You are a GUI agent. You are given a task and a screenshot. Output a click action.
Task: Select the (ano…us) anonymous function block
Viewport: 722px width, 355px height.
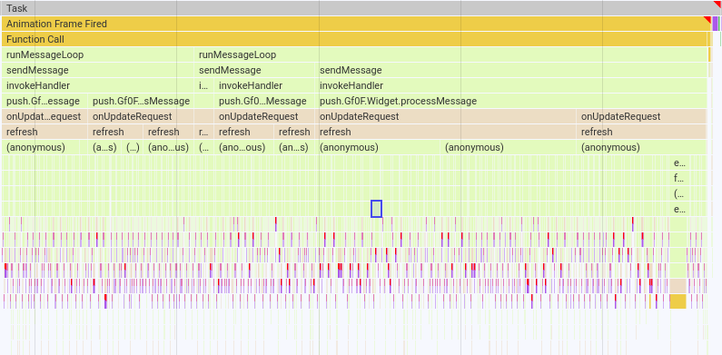(169, 147)
